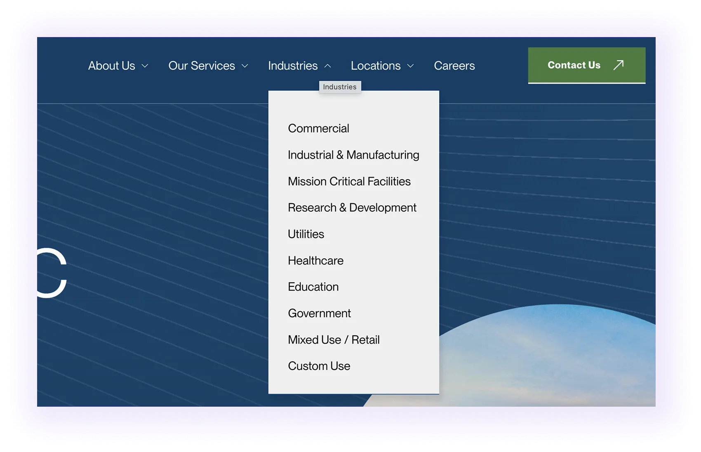Click the chevron next to About Us
The image size is (701, 452).
145,66
